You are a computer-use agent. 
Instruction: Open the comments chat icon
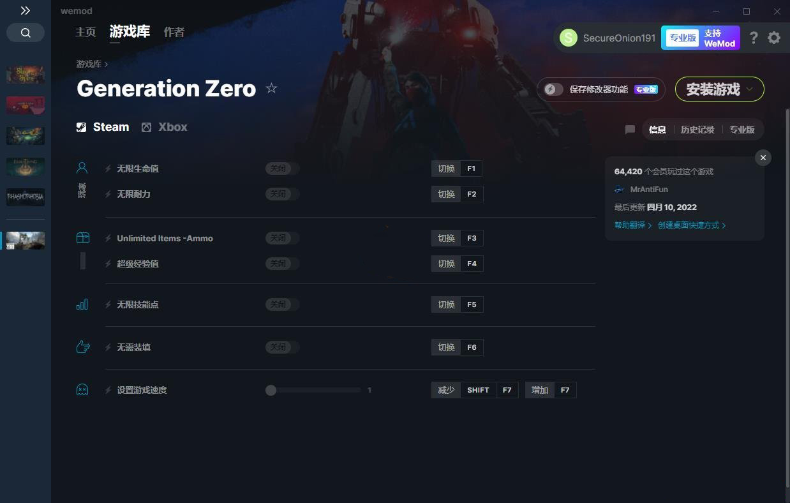point(630,130)
